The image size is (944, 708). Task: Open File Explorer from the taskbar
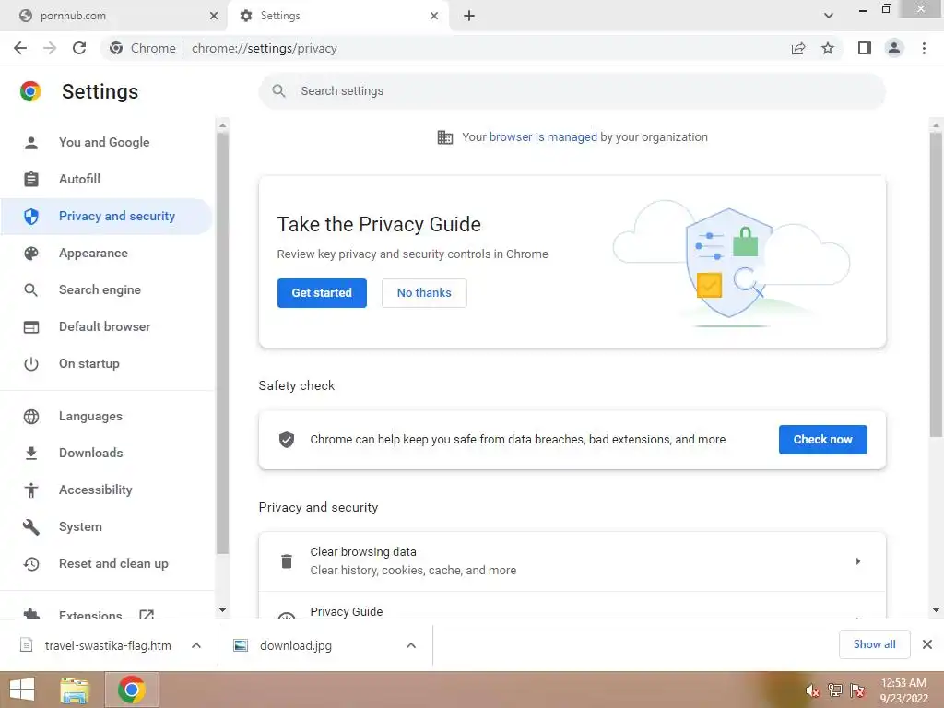pyautogui.click(x=75, y=690)
